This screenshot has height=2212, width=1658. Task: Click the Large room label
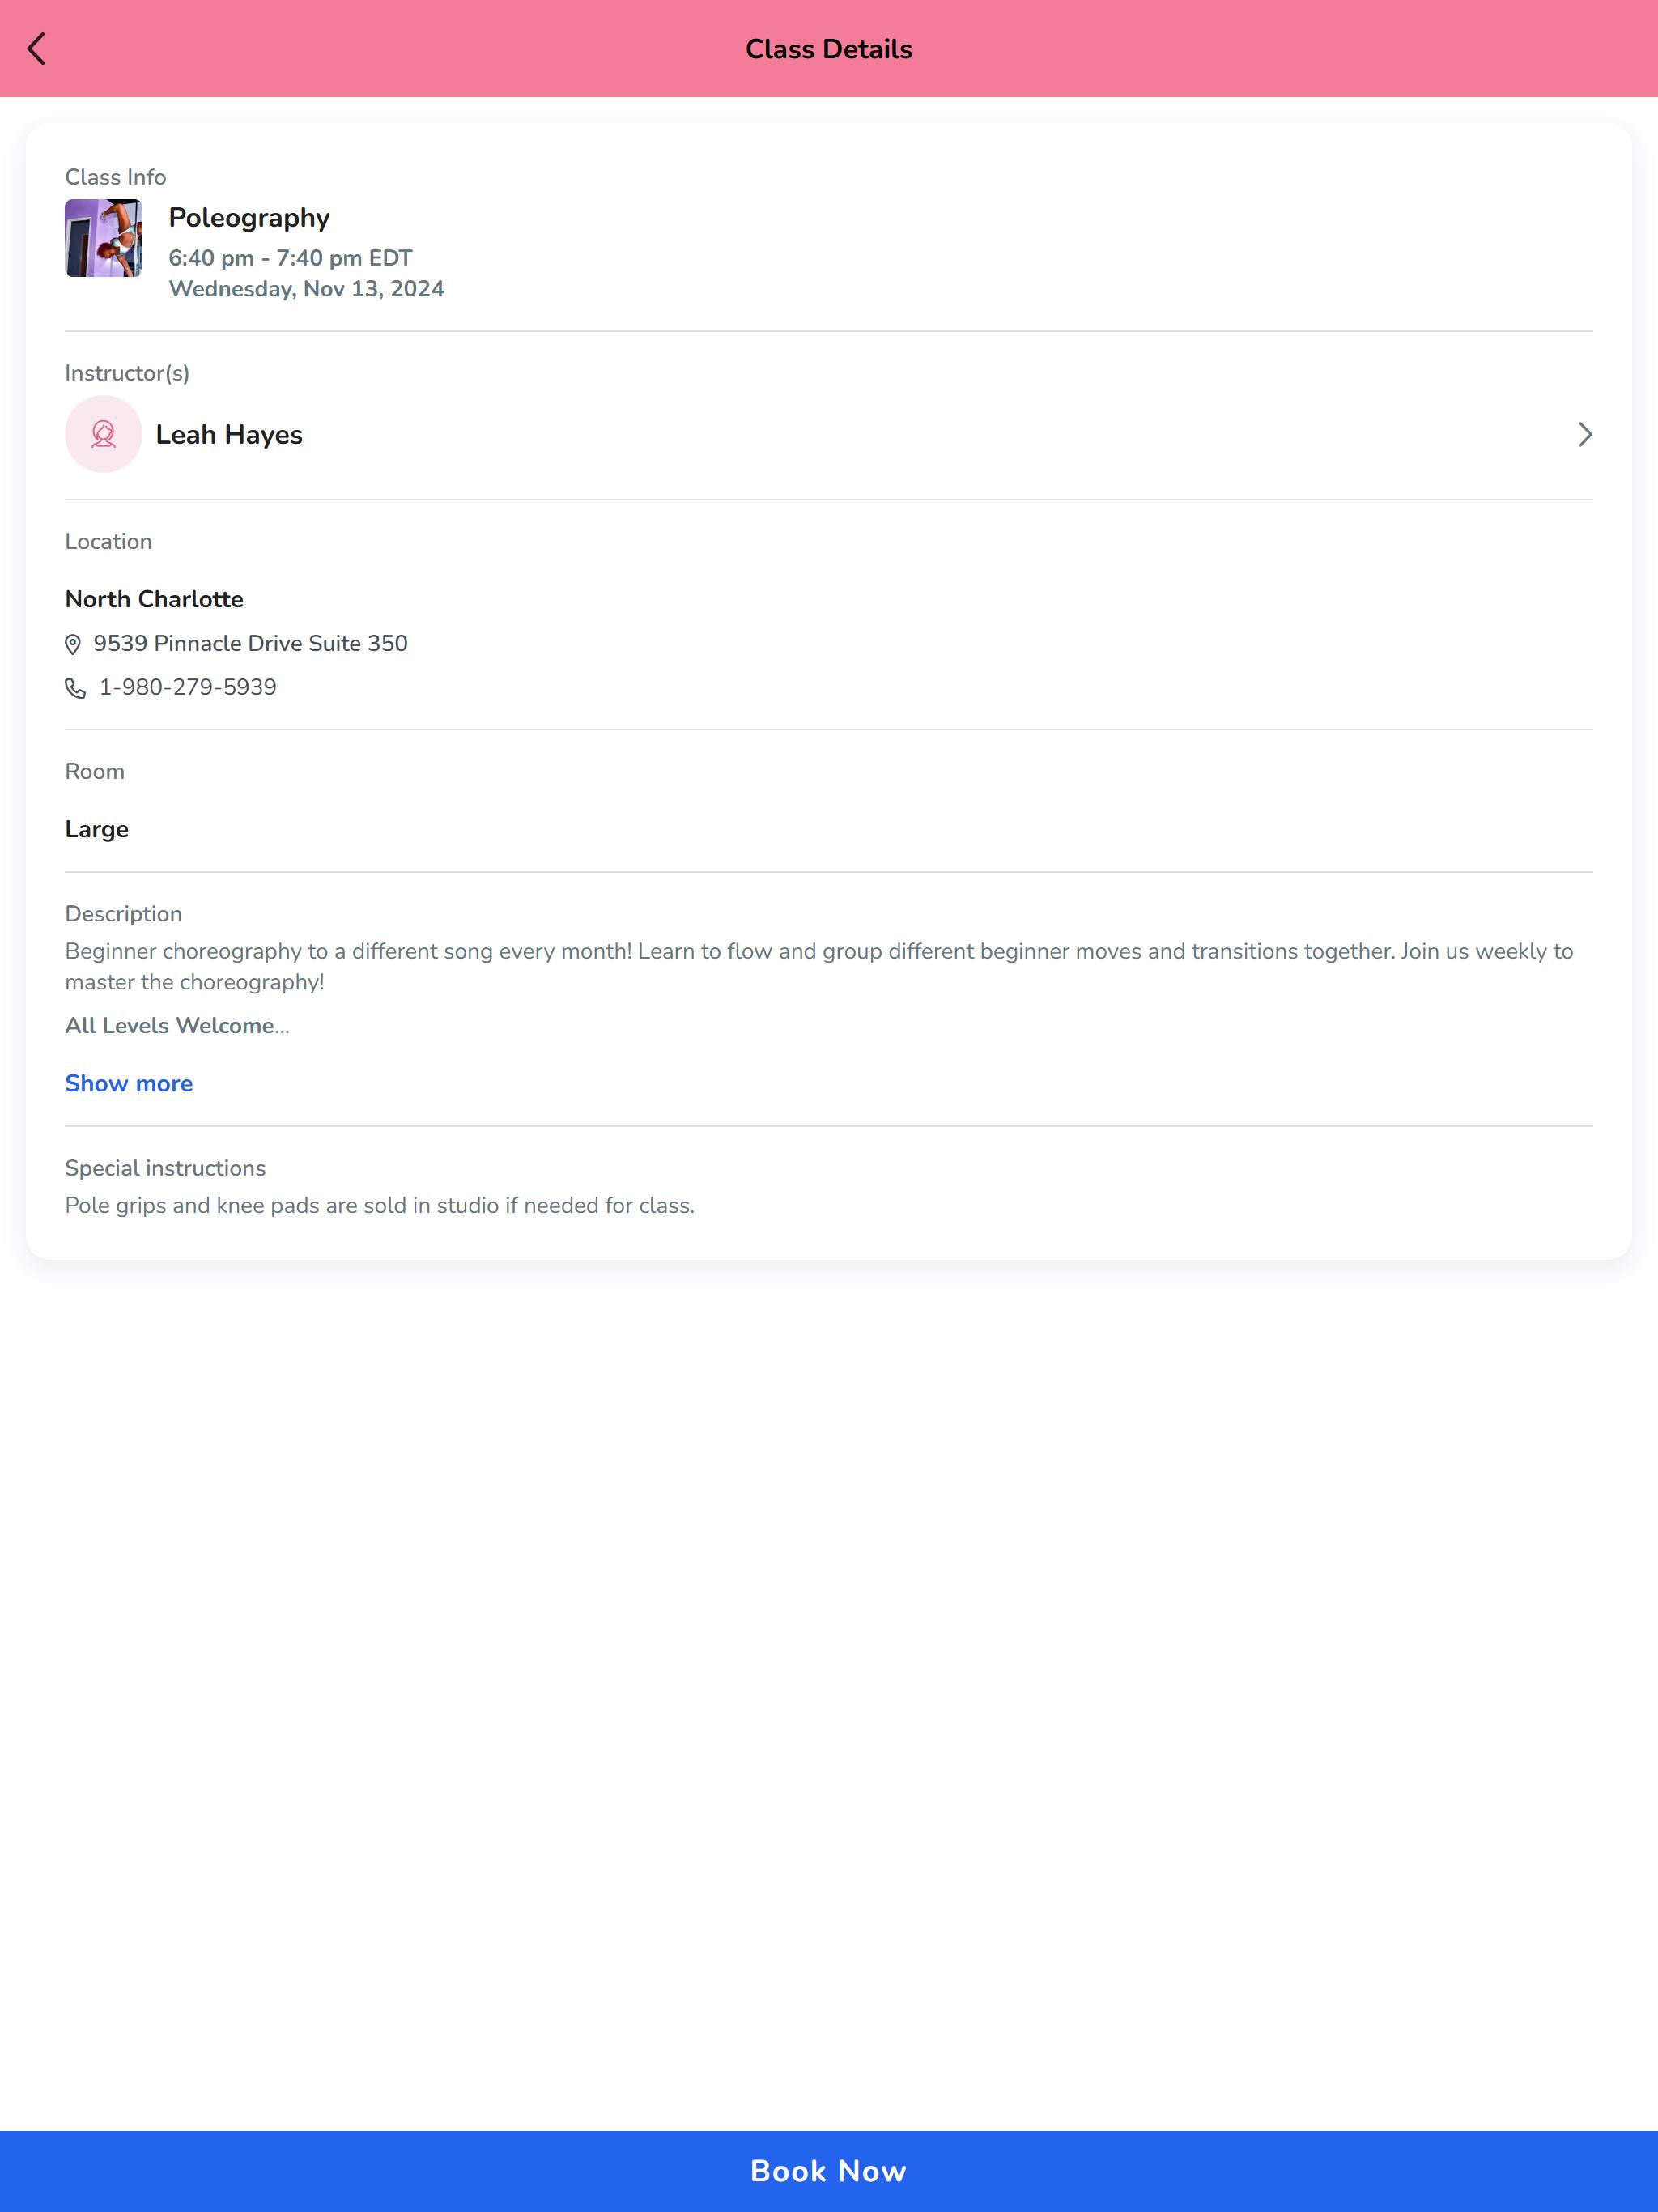(97, 829)
